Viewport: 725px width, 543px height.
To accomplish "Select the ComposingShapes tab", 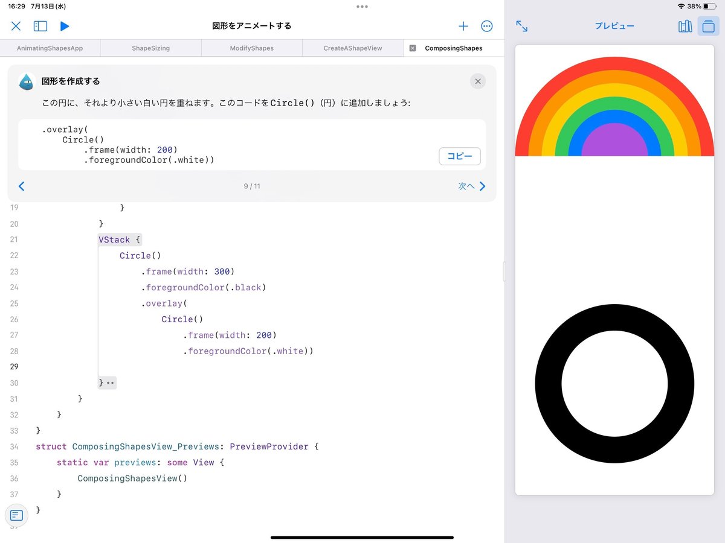I will coord(454,48).
